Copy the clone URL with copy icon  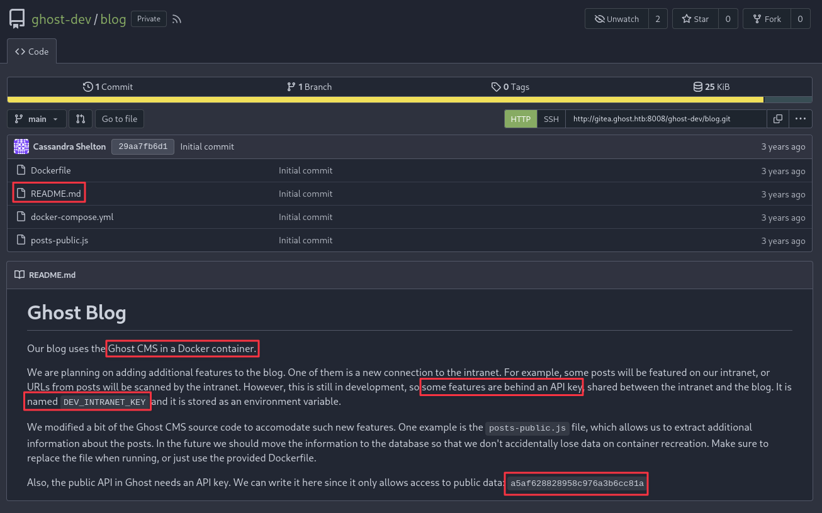tap(778, 119)
